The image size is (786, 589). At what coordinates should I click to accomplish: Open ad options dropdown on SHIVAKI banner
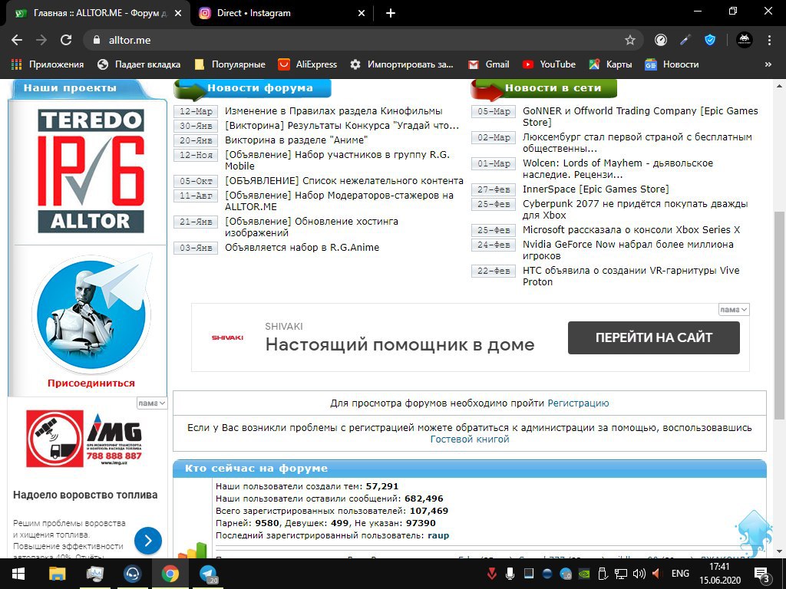[734, 310]
